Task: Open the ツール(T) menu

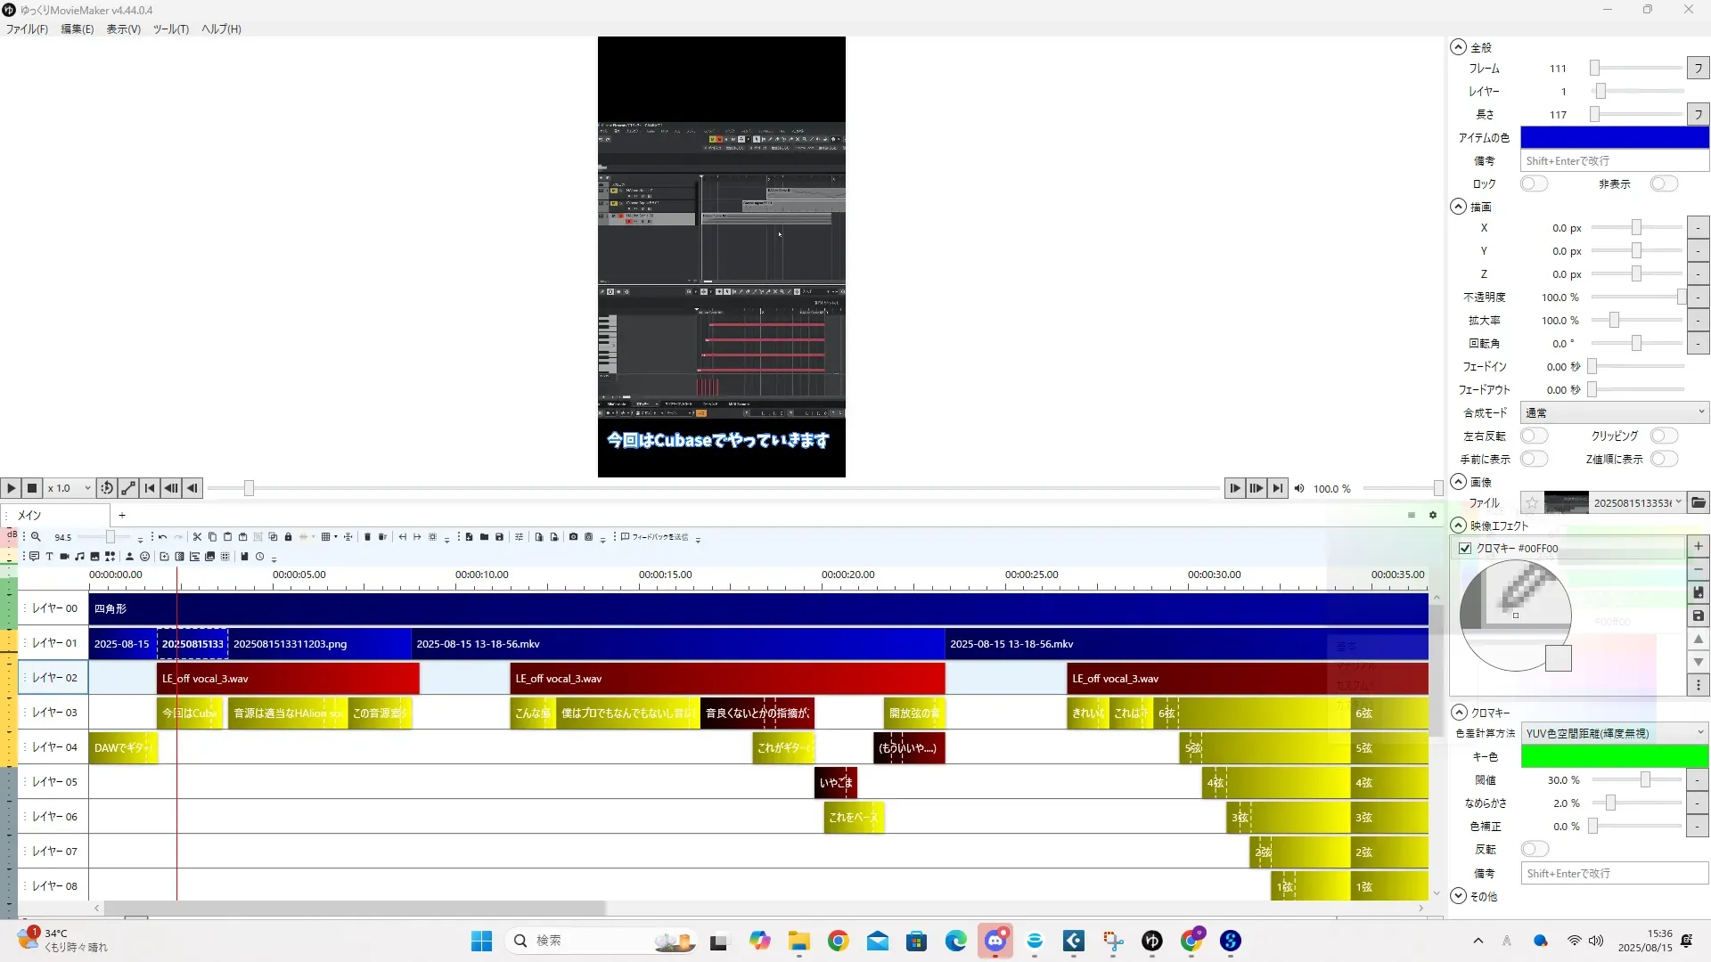Action: point(170,29)
